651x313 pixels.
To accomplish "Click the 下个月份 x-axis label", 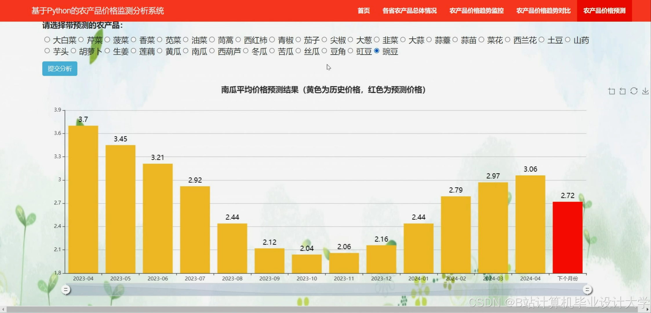I will (x=568, y=279).
